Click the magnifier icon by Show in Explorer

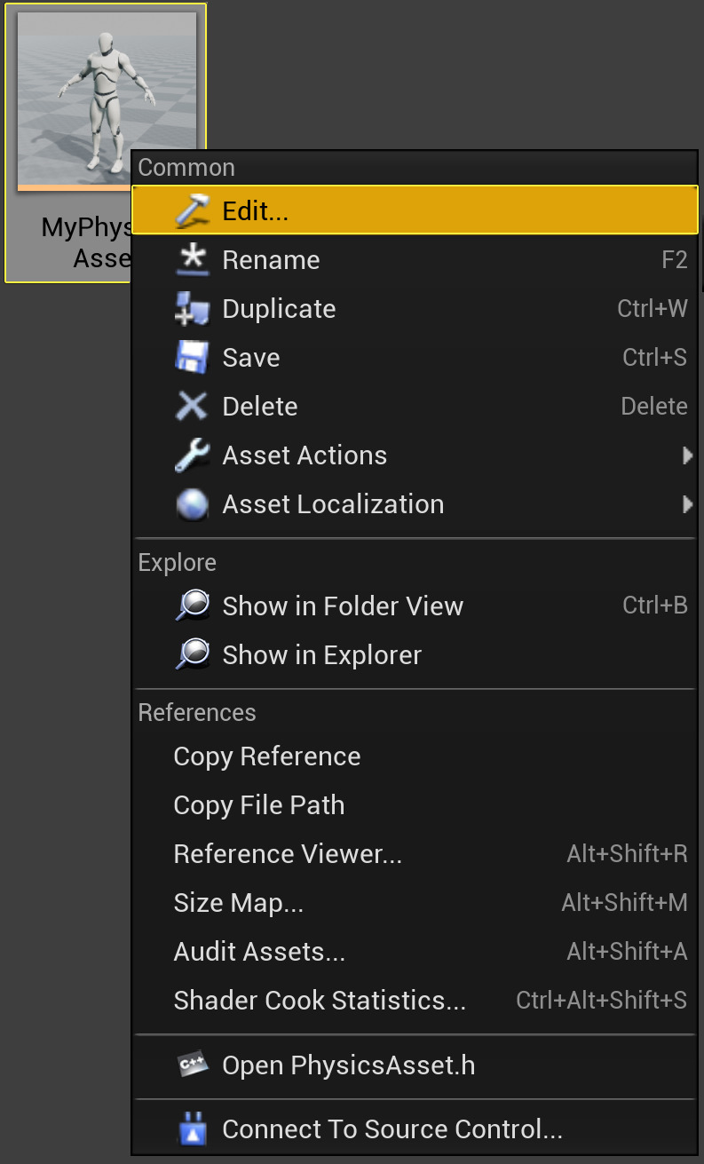192,655
